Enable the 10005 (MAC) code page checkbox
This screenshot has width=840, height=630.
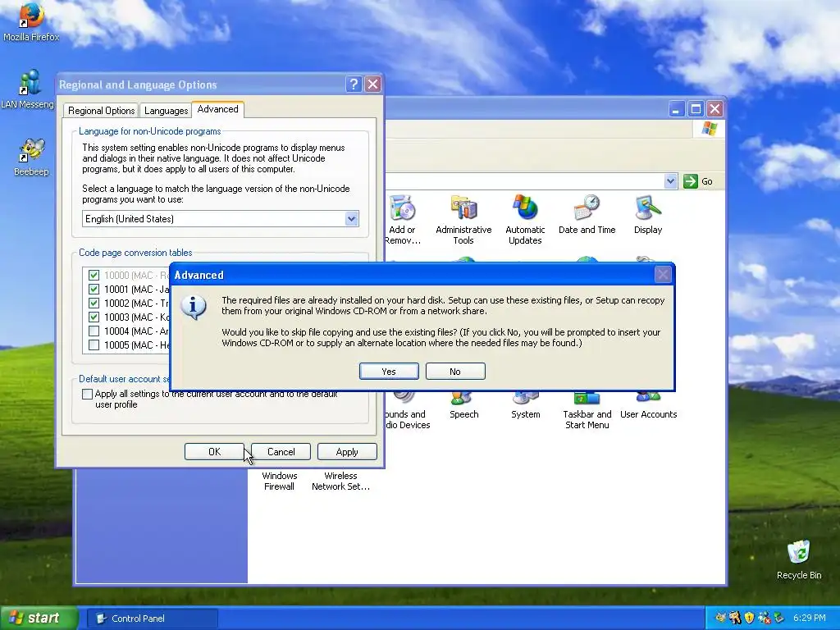tap(94, 345)
